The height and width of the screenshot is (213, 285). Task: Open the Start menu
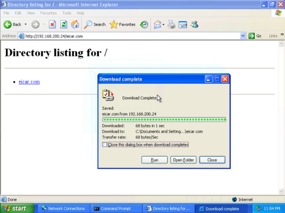[17, 208]
